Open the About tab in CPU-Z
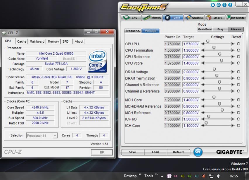Image resolution: width=249 pixels, height=180 pixels. (79, 41)
